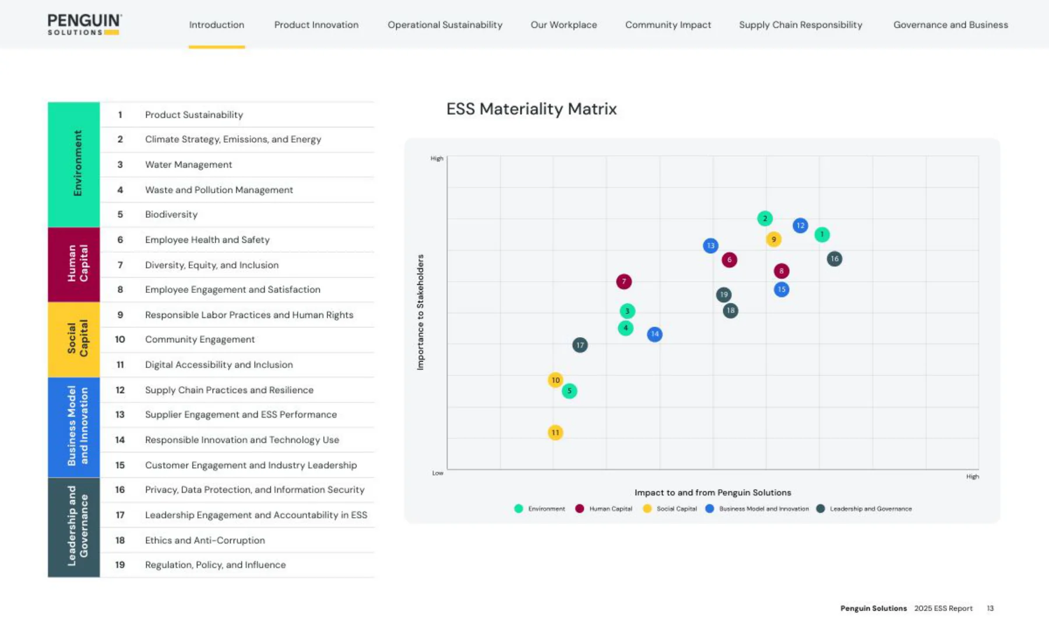Image resolution: width=1049 pixels, height=637 pixels.
Task: Select Waste and Pollution Management
Action: click(x=237, y=190)
